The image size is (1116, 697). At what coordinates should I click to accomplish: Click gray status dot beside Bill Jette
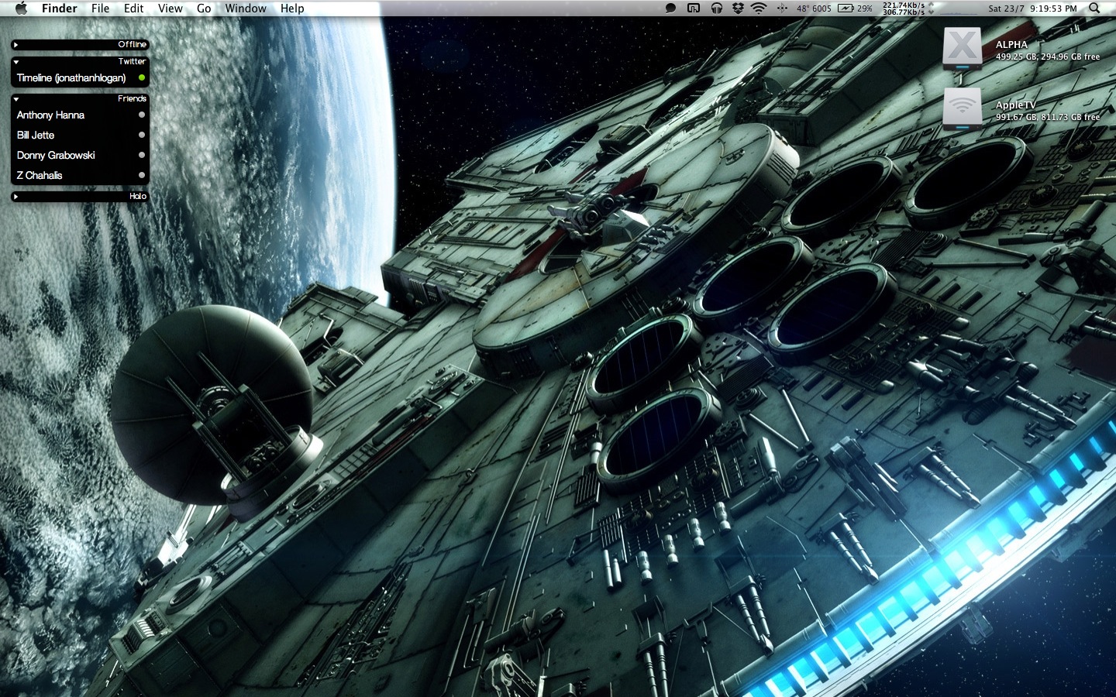(x=142, y=135)
